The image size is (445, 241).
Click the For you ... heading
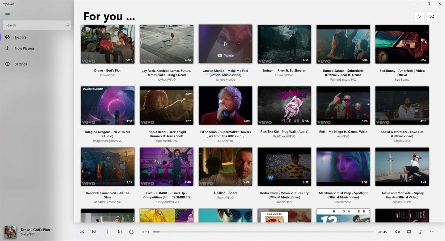click(x=109, y=16)
